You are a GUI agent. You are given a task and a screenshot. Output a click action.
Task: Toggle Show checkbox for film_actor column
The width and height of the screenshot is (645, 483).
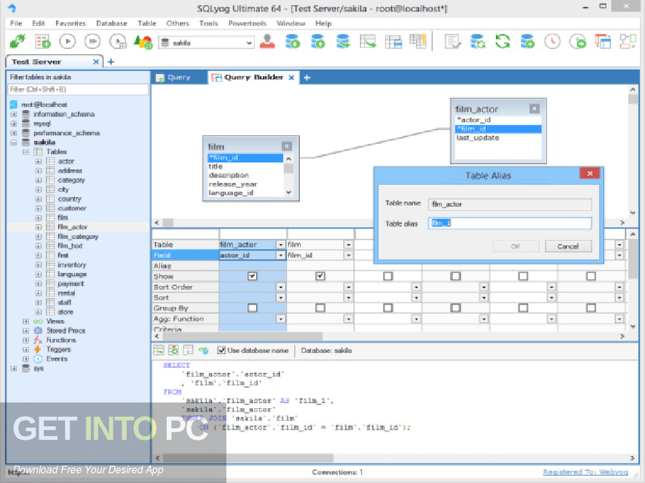pos(252,276)
